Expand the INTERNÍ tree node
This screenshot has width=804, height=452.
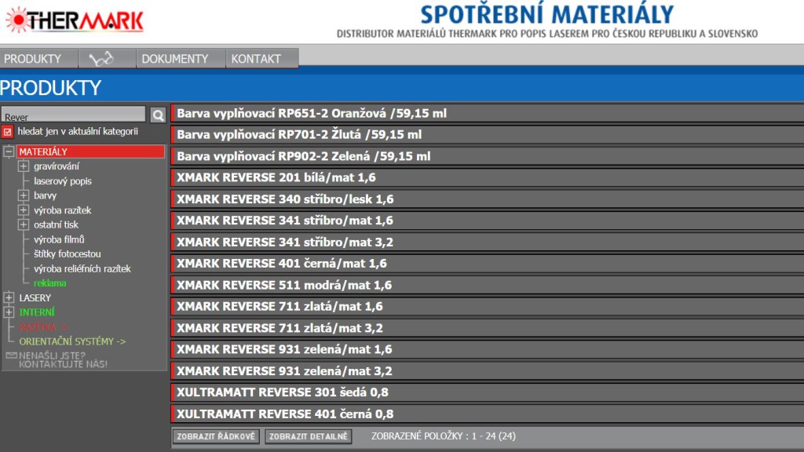click(x=9, y=312)
